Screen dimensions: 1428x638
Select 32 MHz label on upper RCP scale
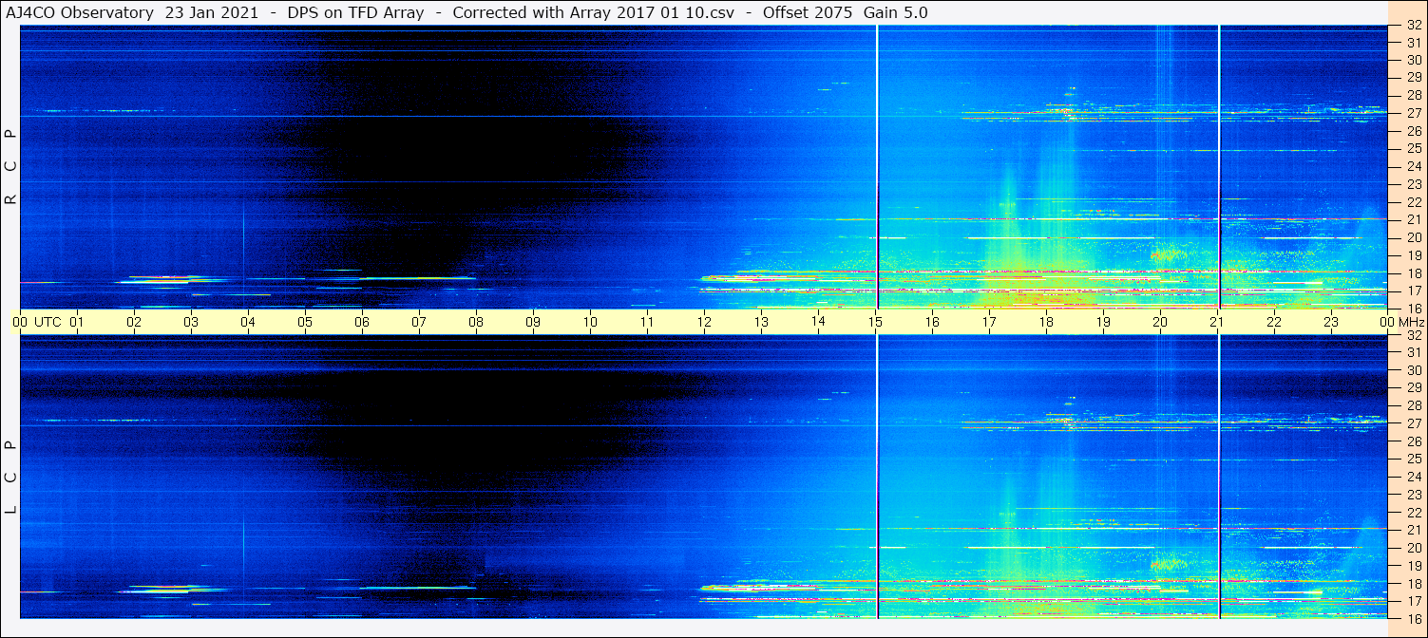pos(1413,27)
